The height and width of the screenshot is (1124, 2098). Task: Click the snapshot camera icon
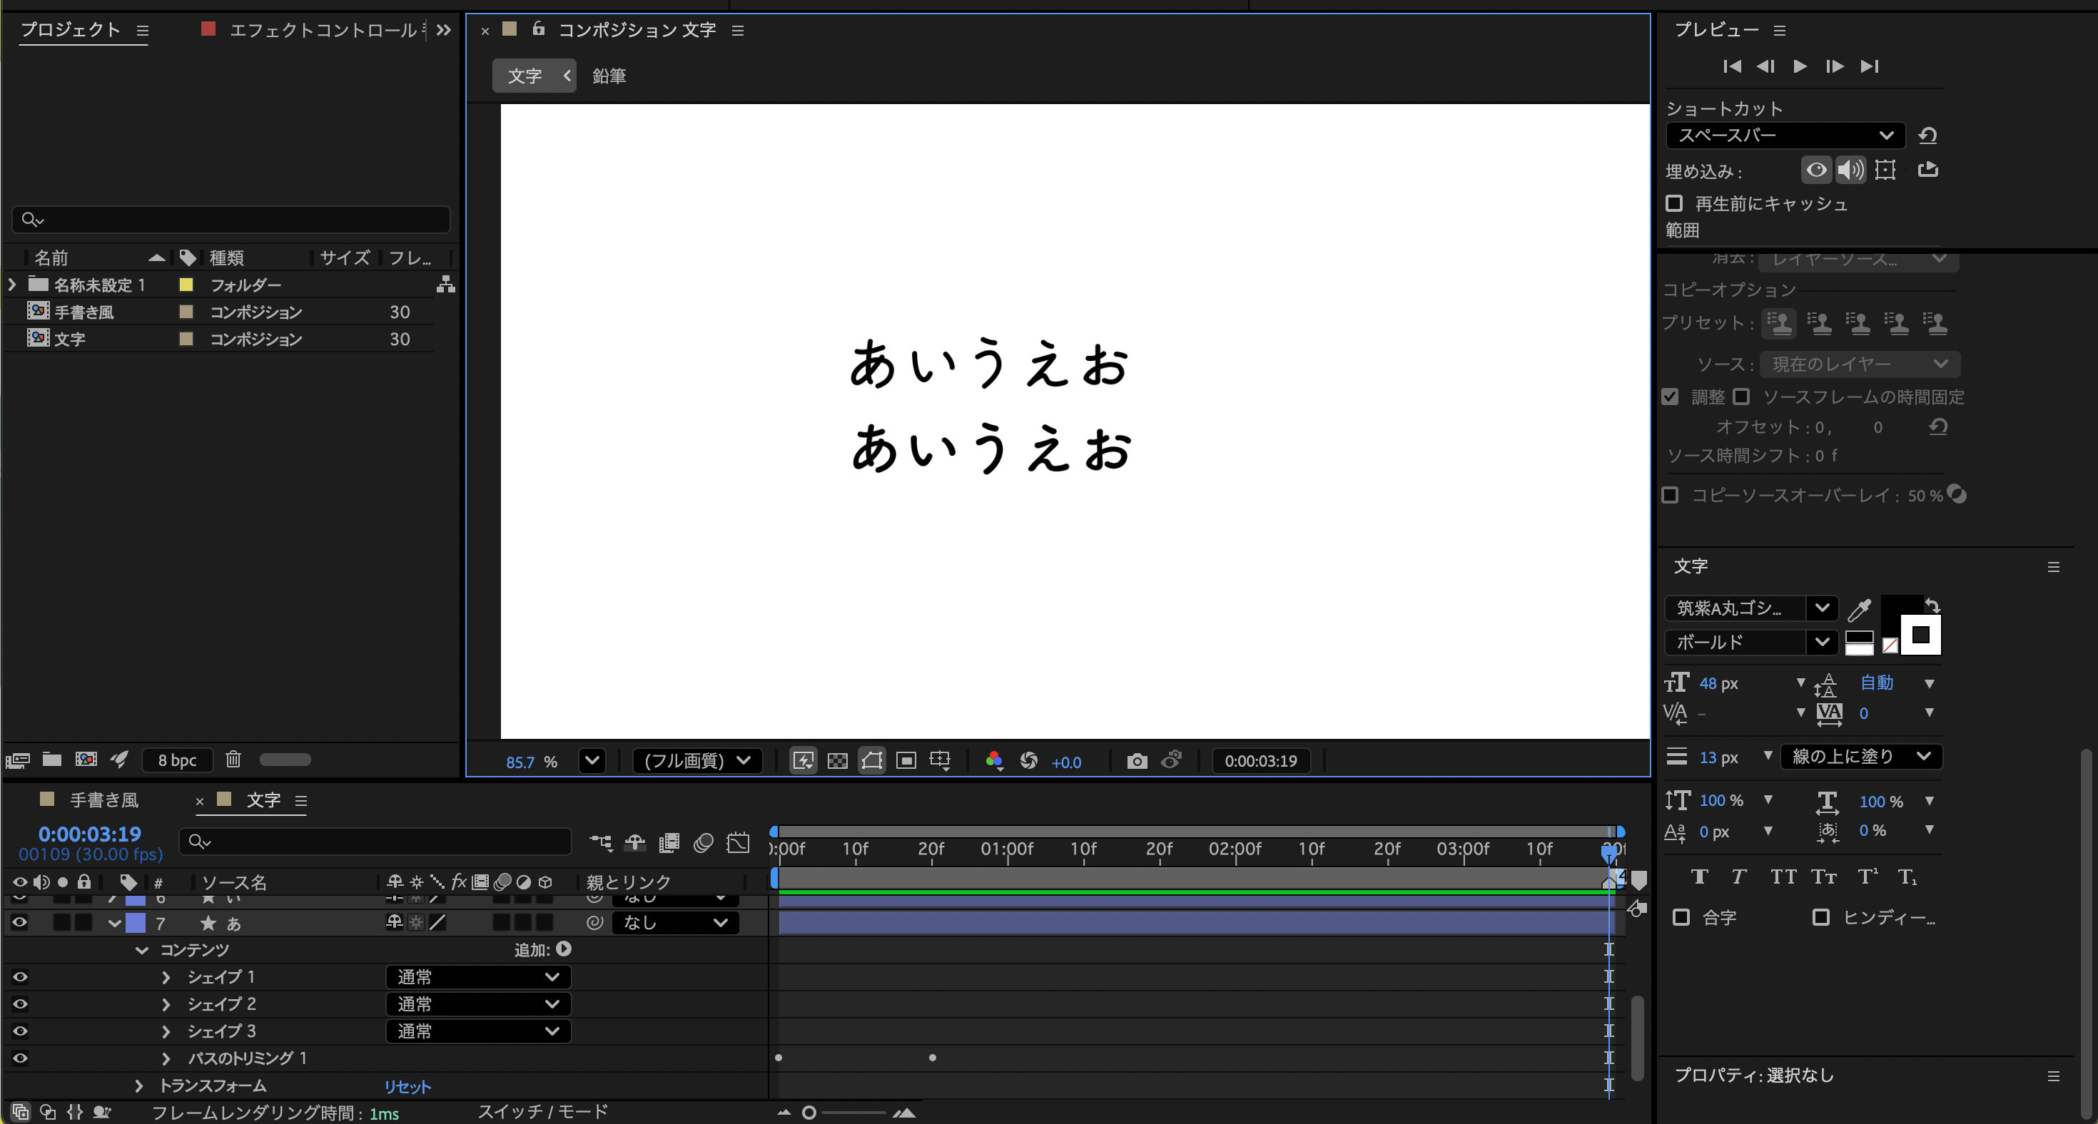tap(1136, 761)
